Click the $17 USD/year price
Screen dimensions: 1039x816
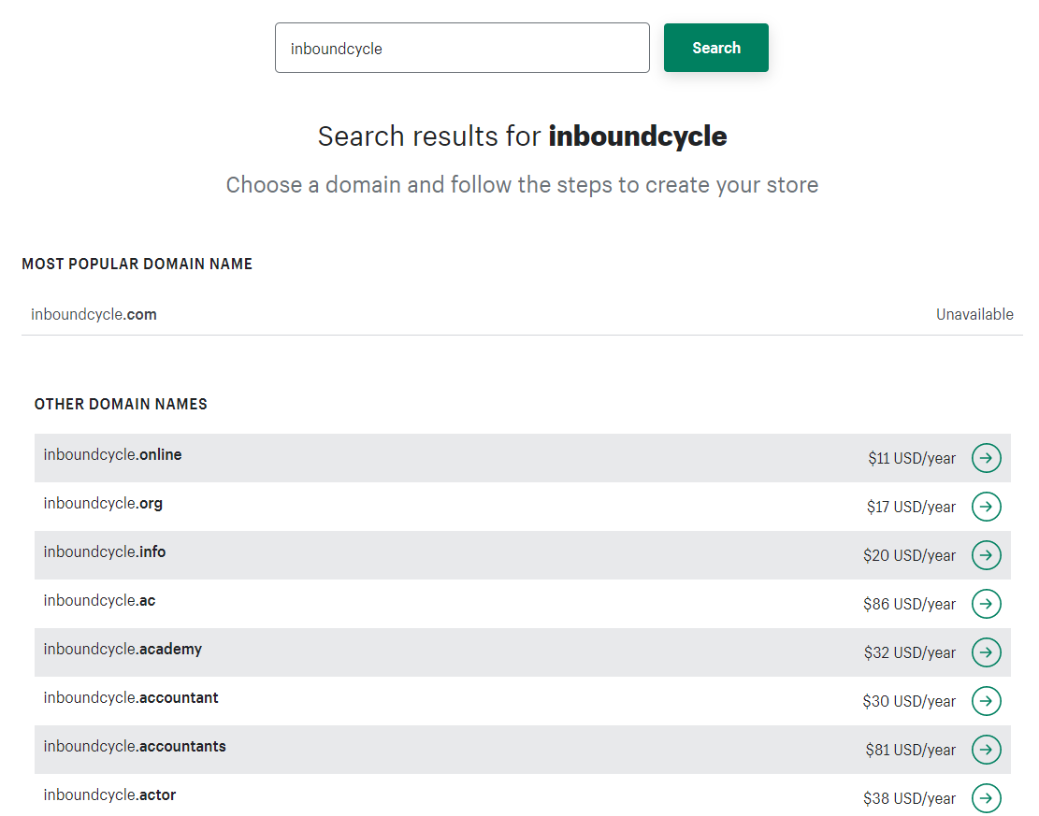tap(911, 508)
